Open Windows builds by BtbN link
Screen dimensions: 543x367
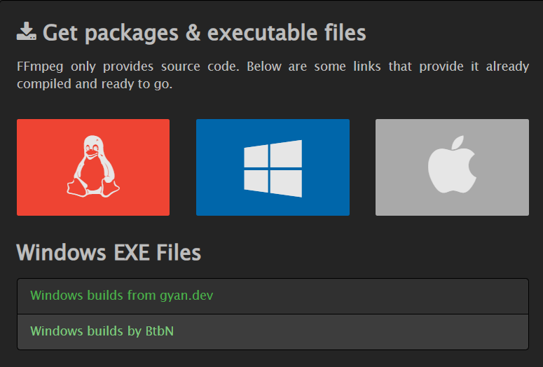tap(102, 331)
